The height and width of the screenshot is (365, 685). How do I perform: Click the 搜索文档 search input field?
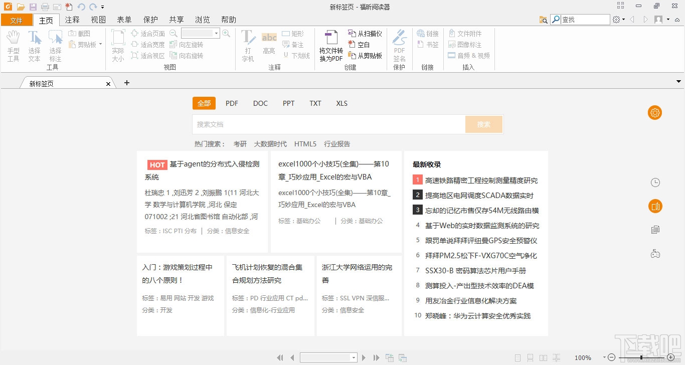tap(326, 124)
